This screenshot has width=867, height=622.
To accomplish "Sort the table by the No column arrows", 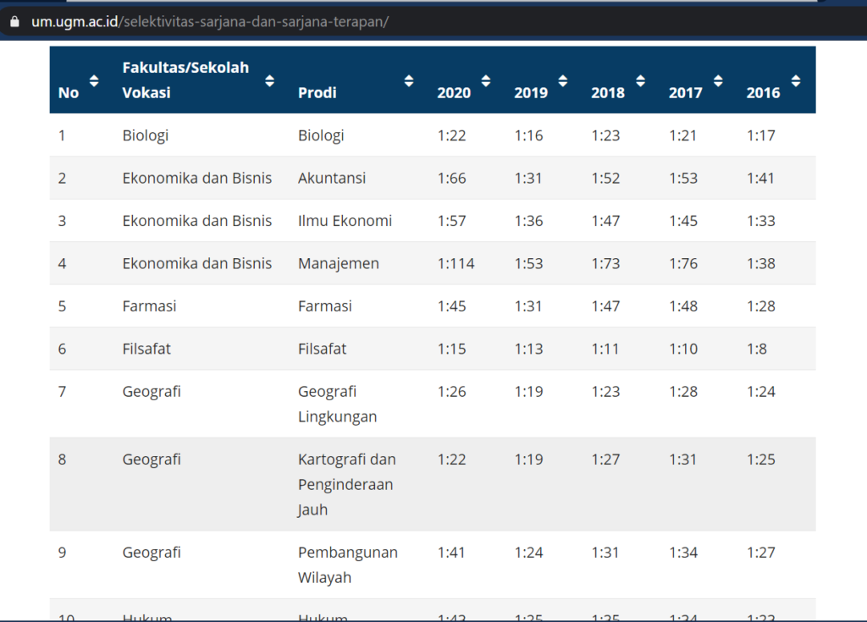I will click(94, 80).
